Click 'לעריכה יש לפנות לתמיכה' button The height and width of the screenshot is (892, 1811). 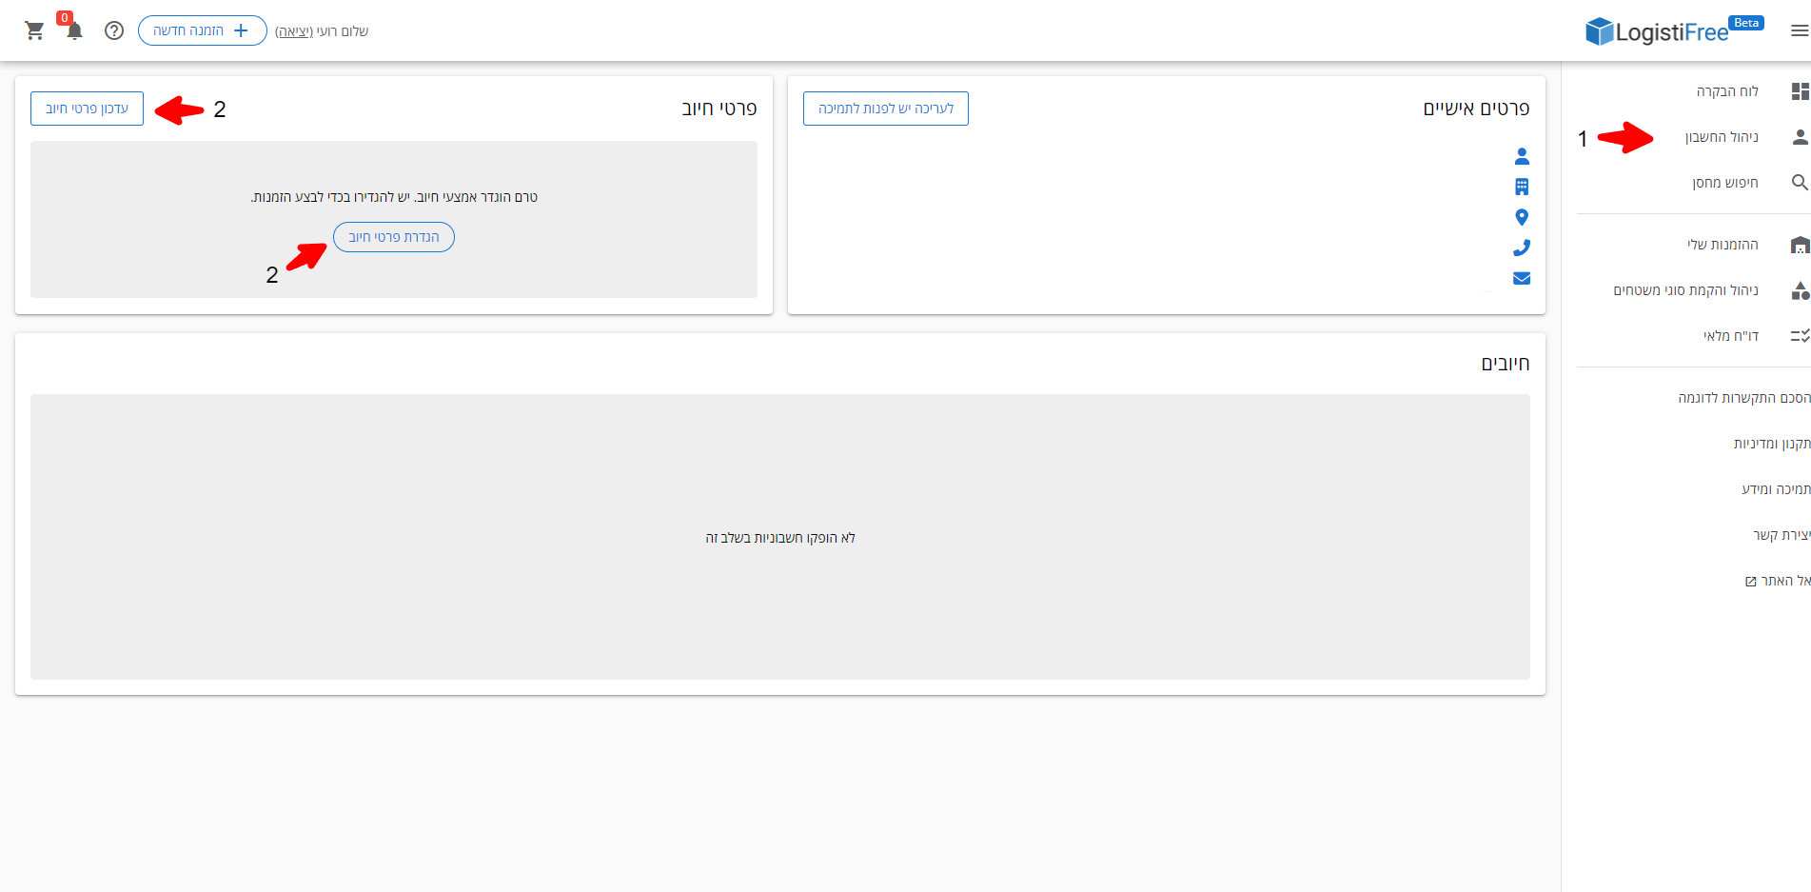pos(885,109)
